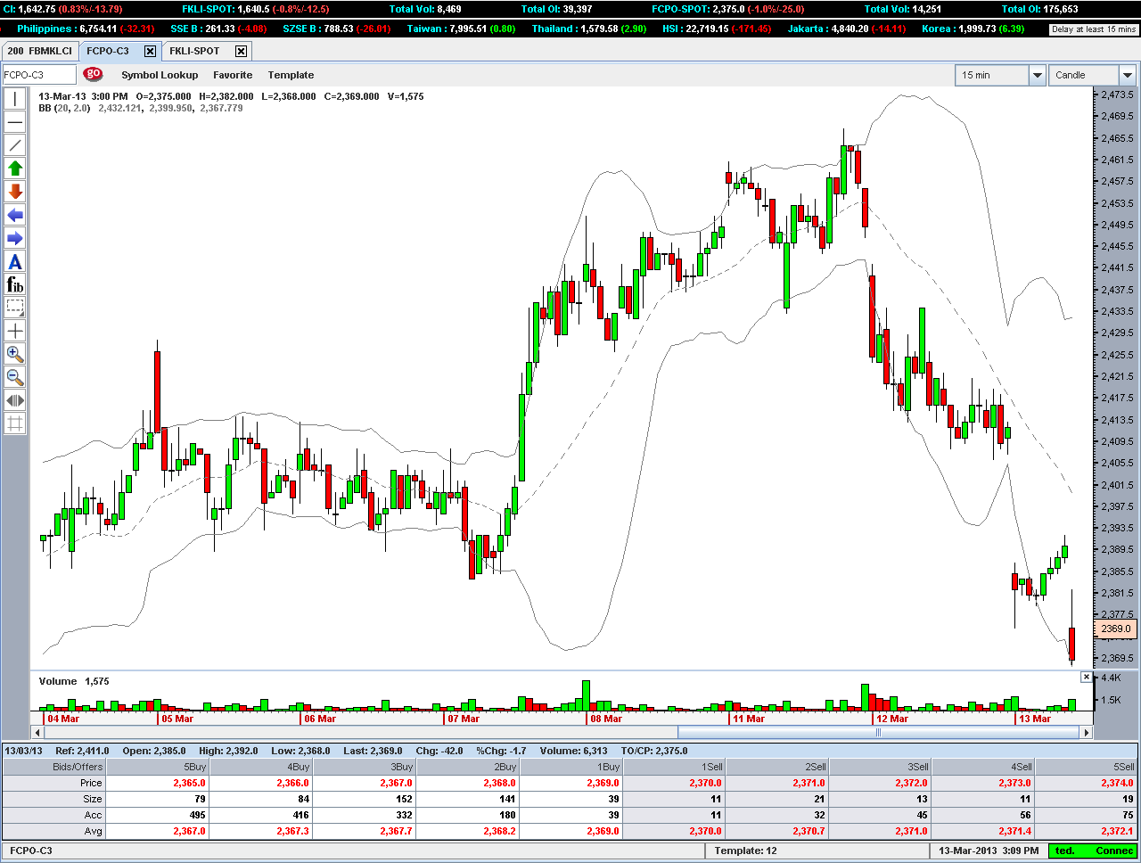
Task: Add a green up arrow marker
Action: [15, 168]
